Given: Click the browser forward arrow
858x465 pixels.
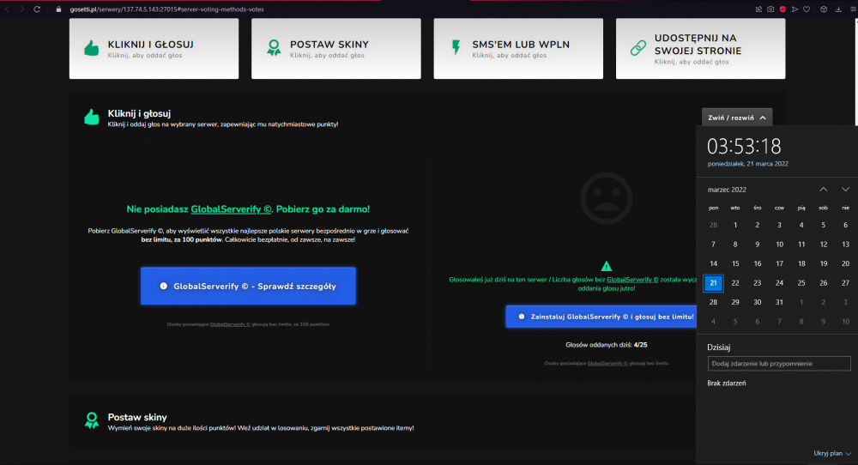Looking at the screenshot, I should click(x=22, y=9).
